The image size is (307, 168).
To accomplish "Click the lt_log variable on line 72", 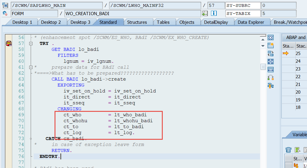I will (123, 133).
